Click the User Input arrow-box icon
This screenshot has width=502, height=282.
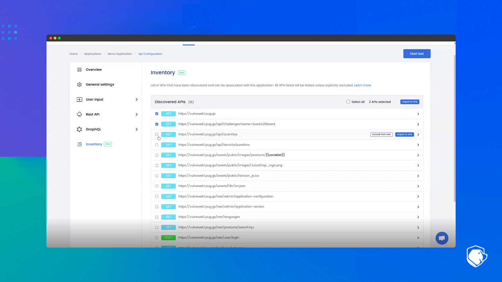(79, 100)
